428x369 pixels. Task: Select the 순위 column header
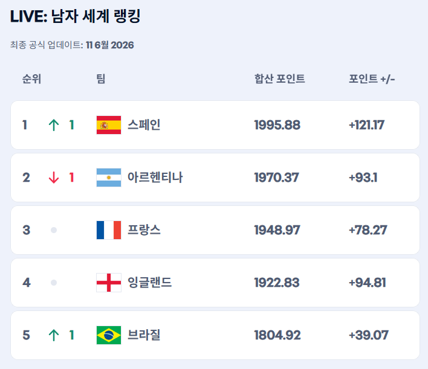point(31,79)
